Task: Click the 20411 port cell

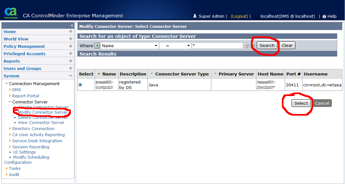Action: (293, 85)
